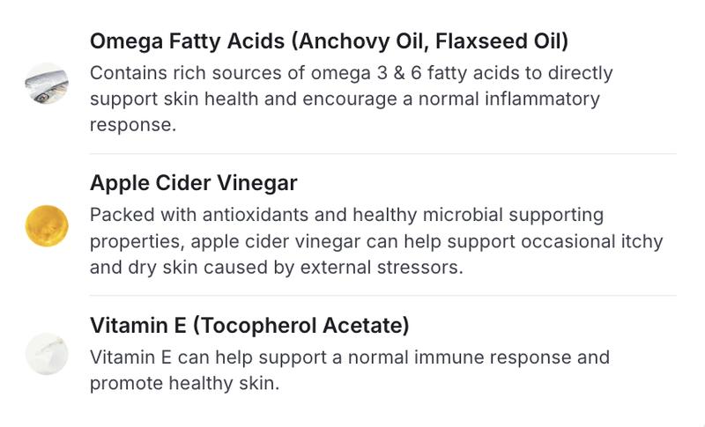
Task: Click the divider line above the Vitamin E heading
Action: click(x=382, y=296)
